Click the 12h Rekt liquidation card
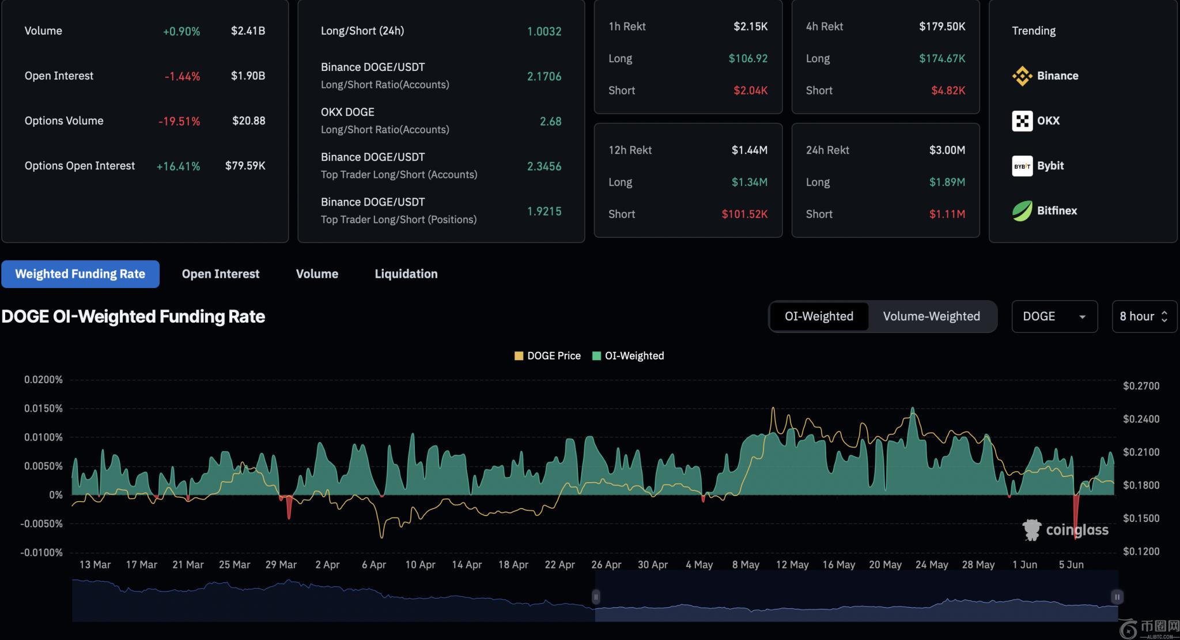This screenshot has height=640, width=1180. pyautogui.click(x=688, y=181)
